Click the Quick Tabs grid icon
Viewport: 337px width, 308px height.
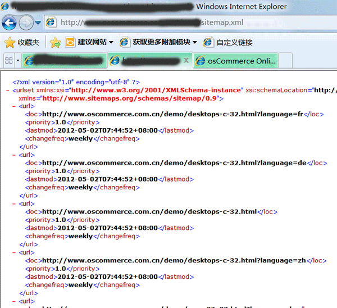point(8,60)
